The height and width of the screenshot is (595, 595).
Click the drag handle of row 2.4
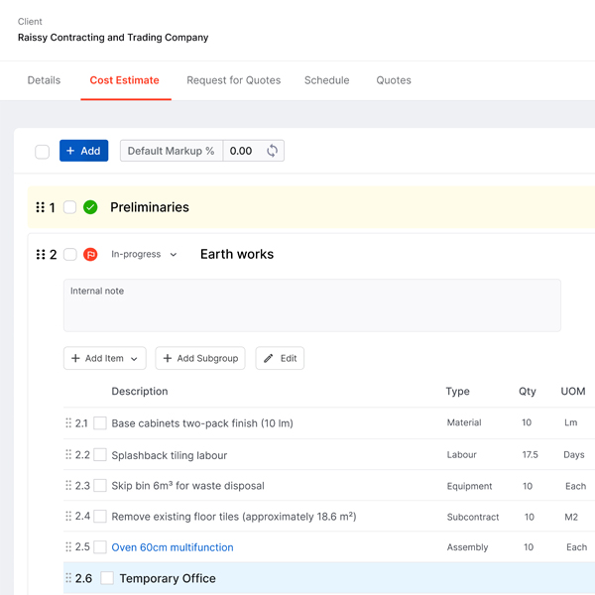coord(68,517)
